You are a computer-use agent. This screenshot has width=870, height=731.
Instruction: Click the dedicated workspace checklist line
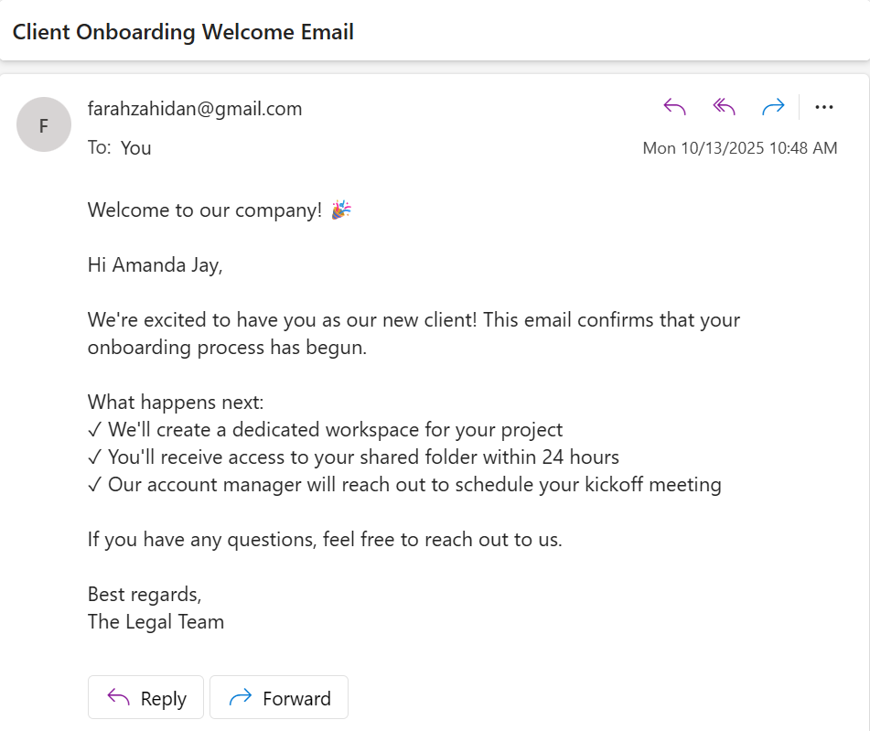tap(326, 430)
